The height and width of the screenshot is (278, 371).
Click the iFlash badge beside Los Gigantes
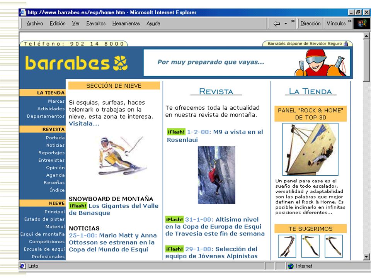click(78, 206)
